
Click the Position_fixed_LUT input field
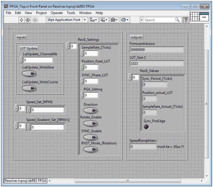click(91, 67)
